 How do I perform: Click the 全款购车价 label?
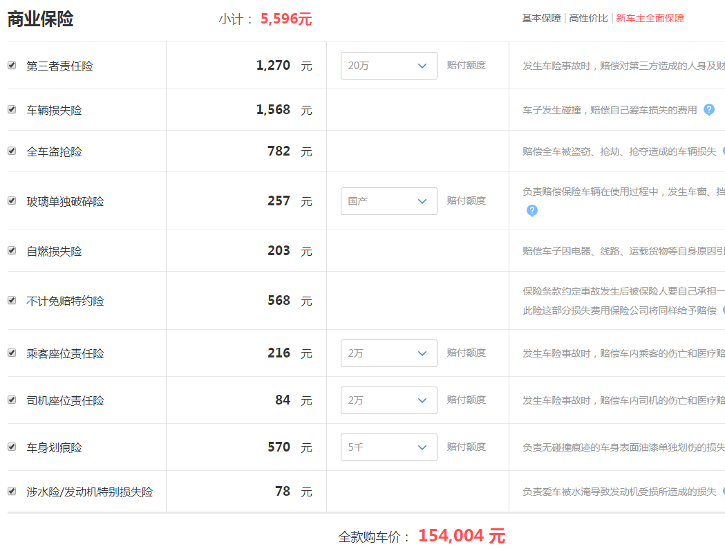(375, 537)
